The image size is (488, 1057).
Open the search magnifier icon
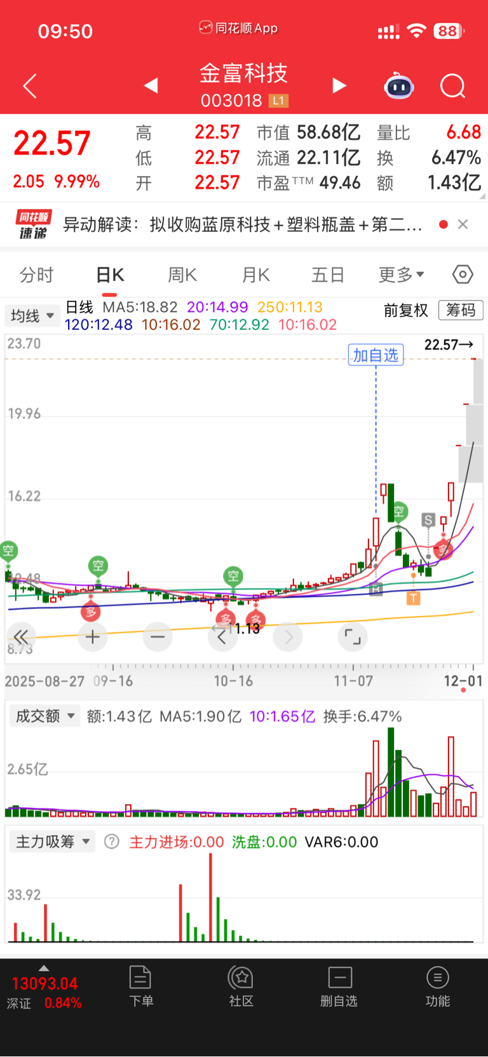[453, 86]
